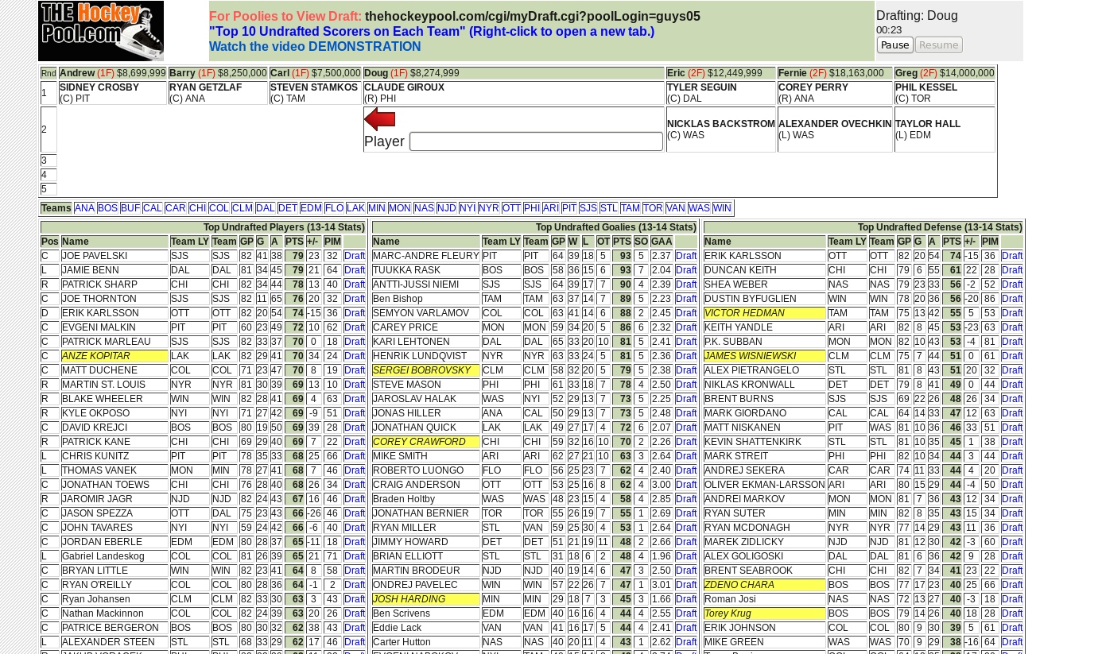Open Watch the video DEMONSTRATION link
The width and height of the screenshot is (1102, 654).
[315, 47]
